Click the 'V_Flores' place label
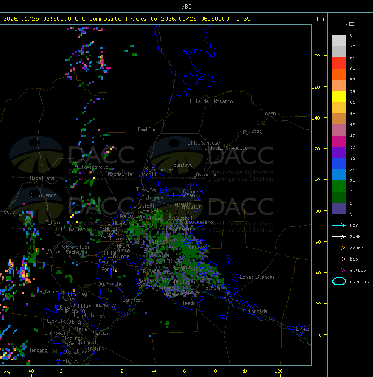The image size is (373, 377). pyautogui.click(x=68, y=361)
